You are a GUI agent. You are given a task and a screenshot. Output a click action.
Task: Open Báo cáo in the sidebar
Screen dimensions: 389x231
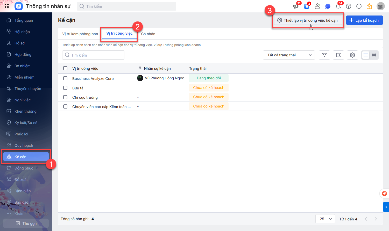point(26,202)
